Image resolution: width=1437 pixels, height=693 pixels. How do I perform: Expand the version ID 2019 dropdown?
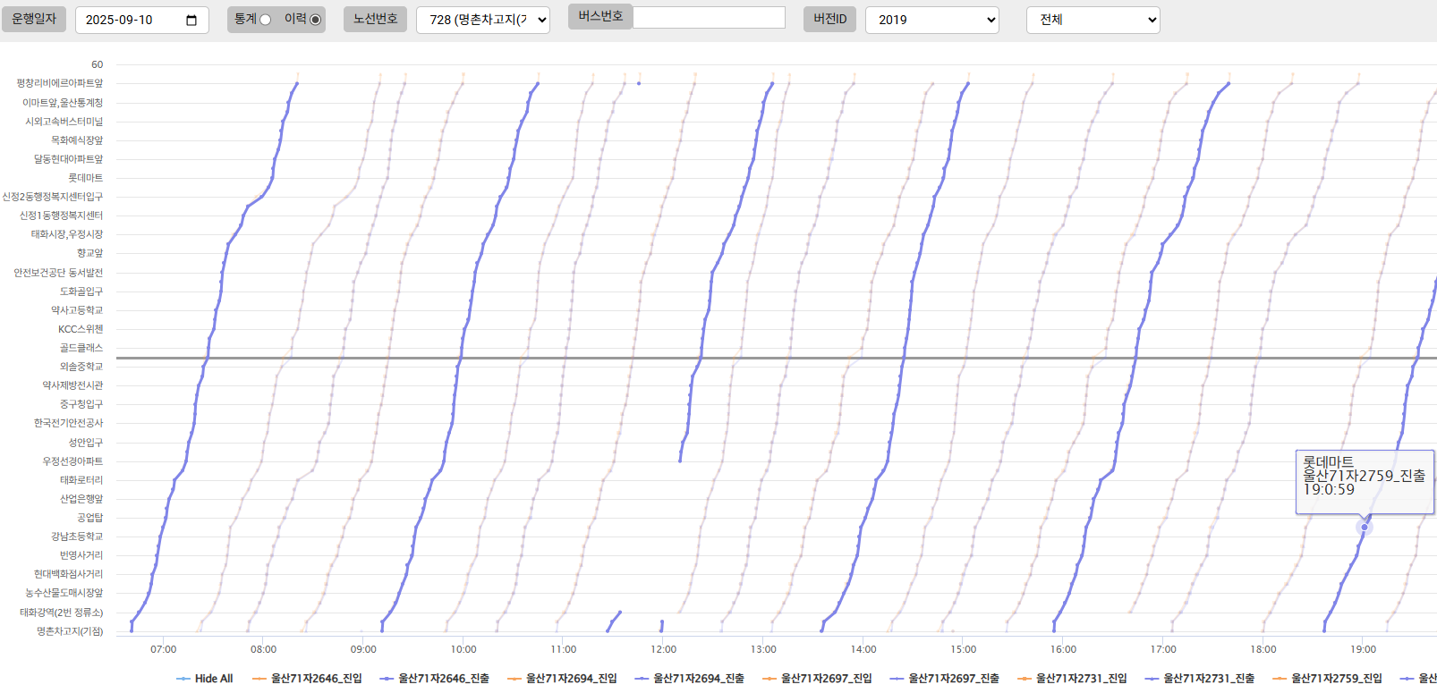point(931,20)
